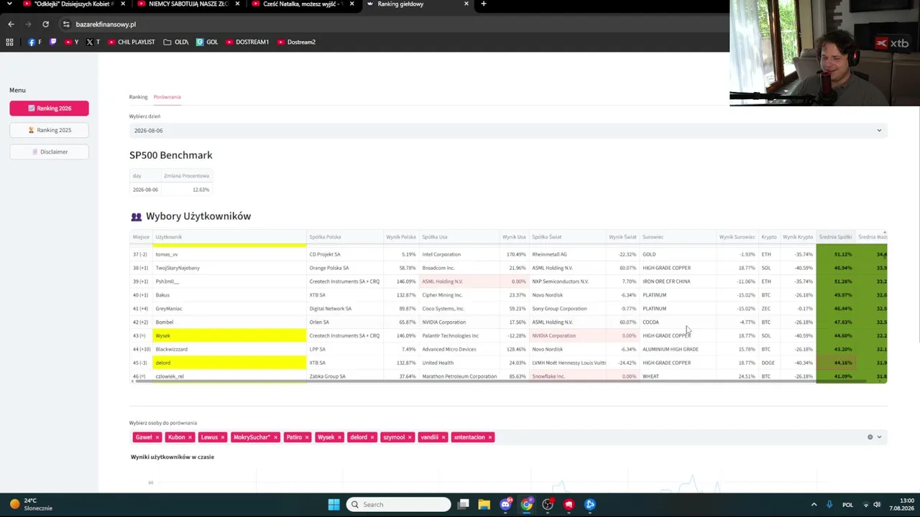Click the tomas_vv user row

(x=508, y=254)
